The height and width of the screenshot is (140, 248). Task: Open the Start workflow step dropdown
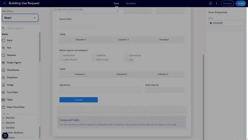click(20, 18)
